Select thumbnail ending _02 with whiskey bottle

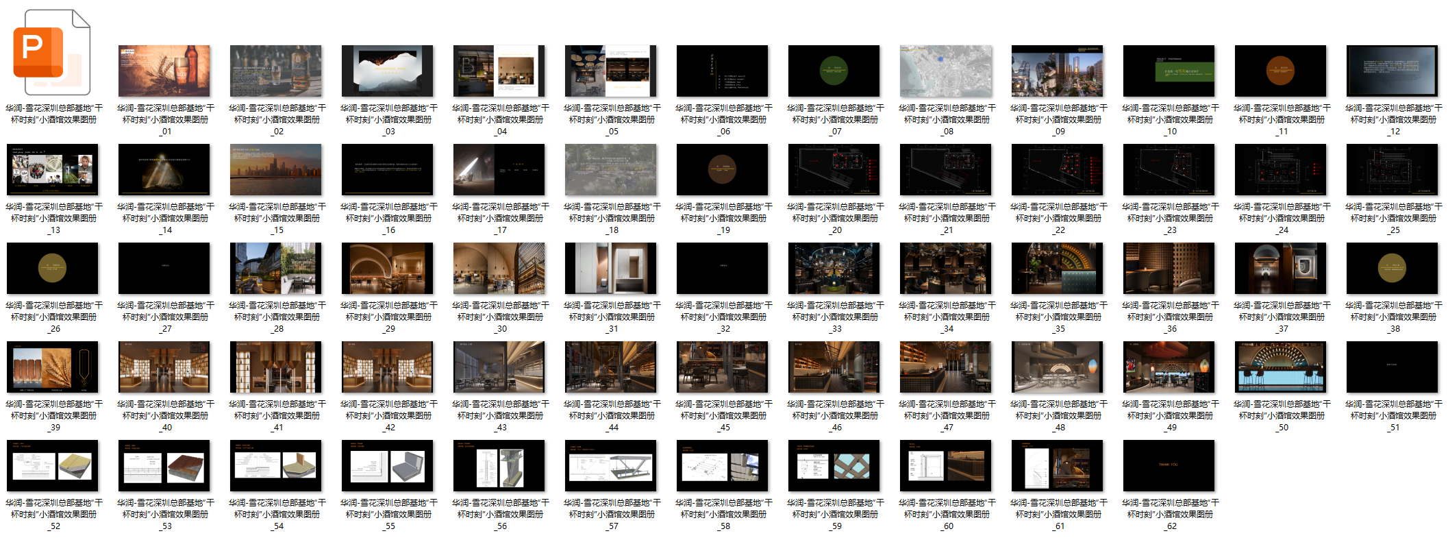pyautogui.click(x=276, y=71)
